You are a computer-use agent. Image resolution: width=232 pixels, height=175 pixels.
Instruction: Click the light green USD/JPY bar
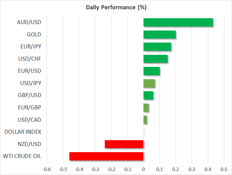(149, 83)
